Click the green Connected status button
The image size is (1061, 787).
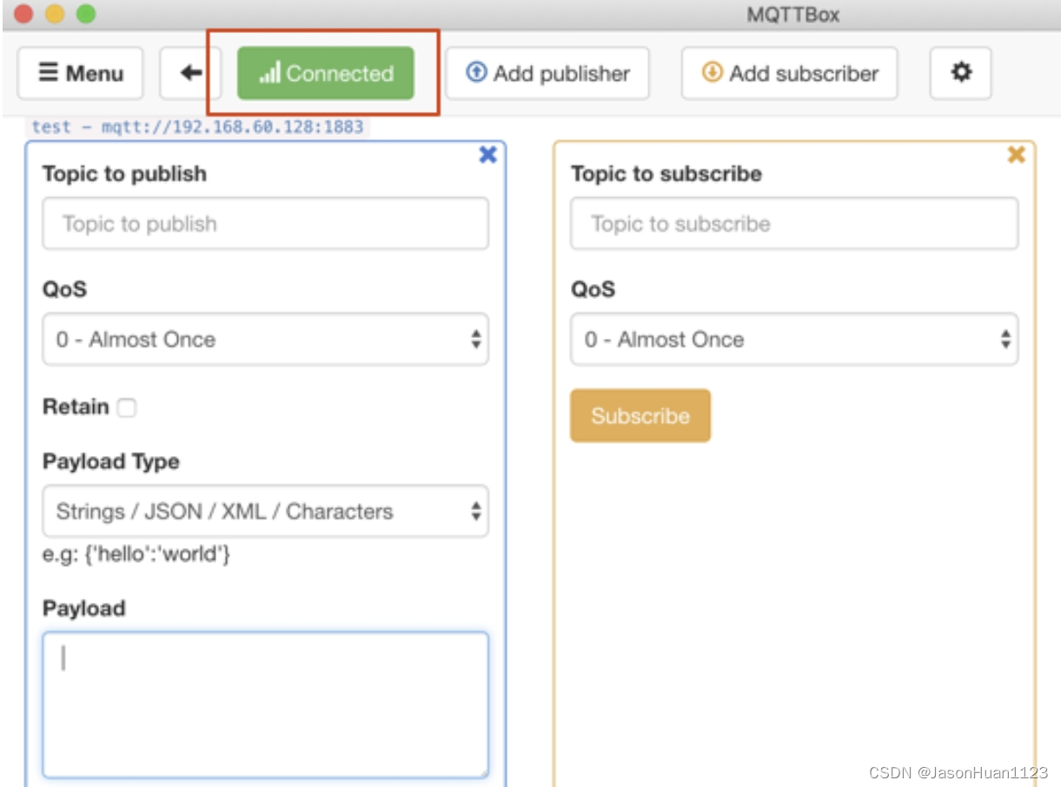point(326,74)
